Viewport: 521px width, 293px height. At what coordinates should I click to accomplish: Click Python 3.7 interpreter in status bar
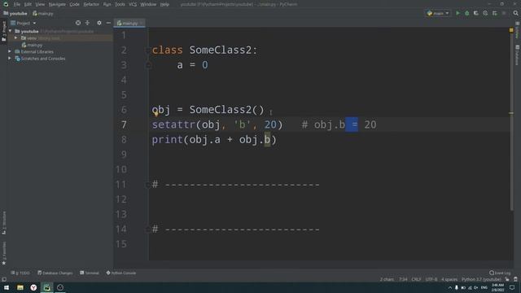coord(481,279)
